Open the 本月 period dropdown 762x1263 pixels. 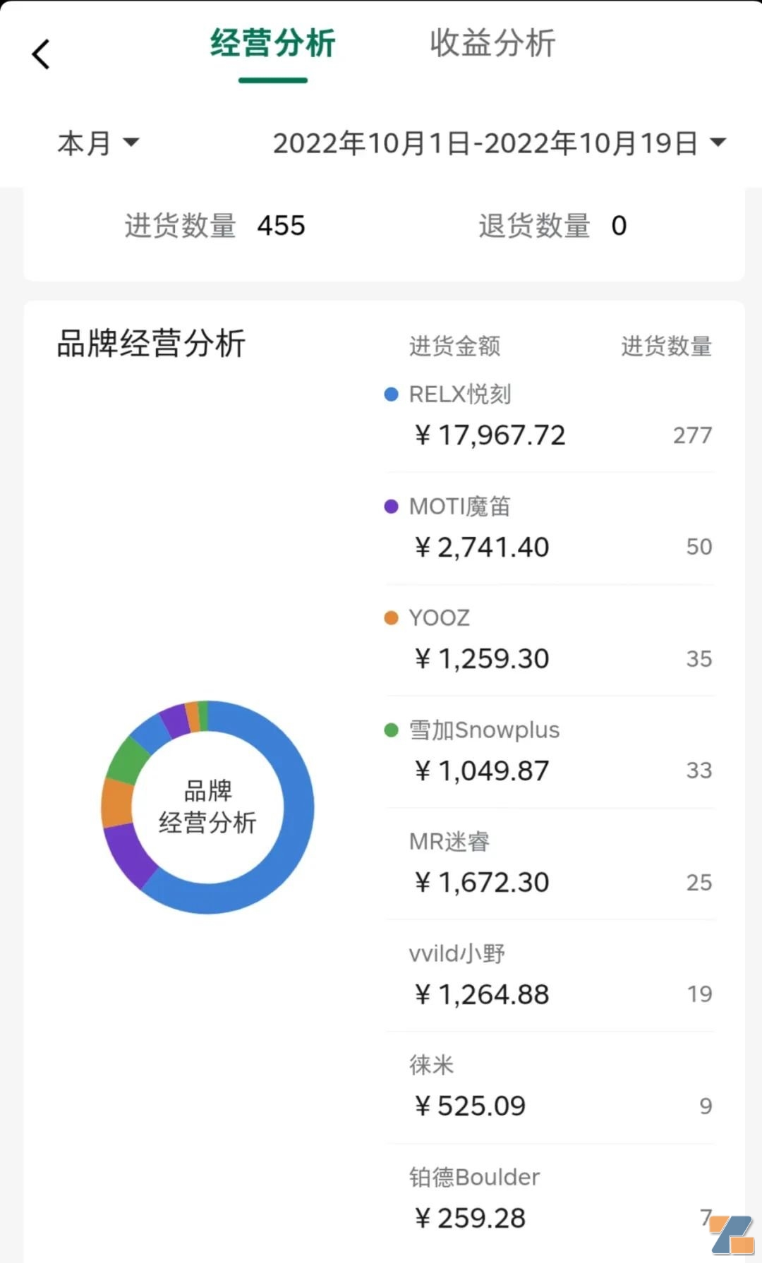click(97, 143)
